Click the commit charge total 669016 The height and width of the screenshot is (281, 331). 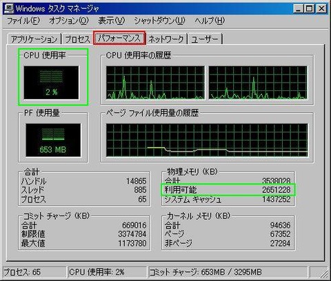(x=134, y=225)
